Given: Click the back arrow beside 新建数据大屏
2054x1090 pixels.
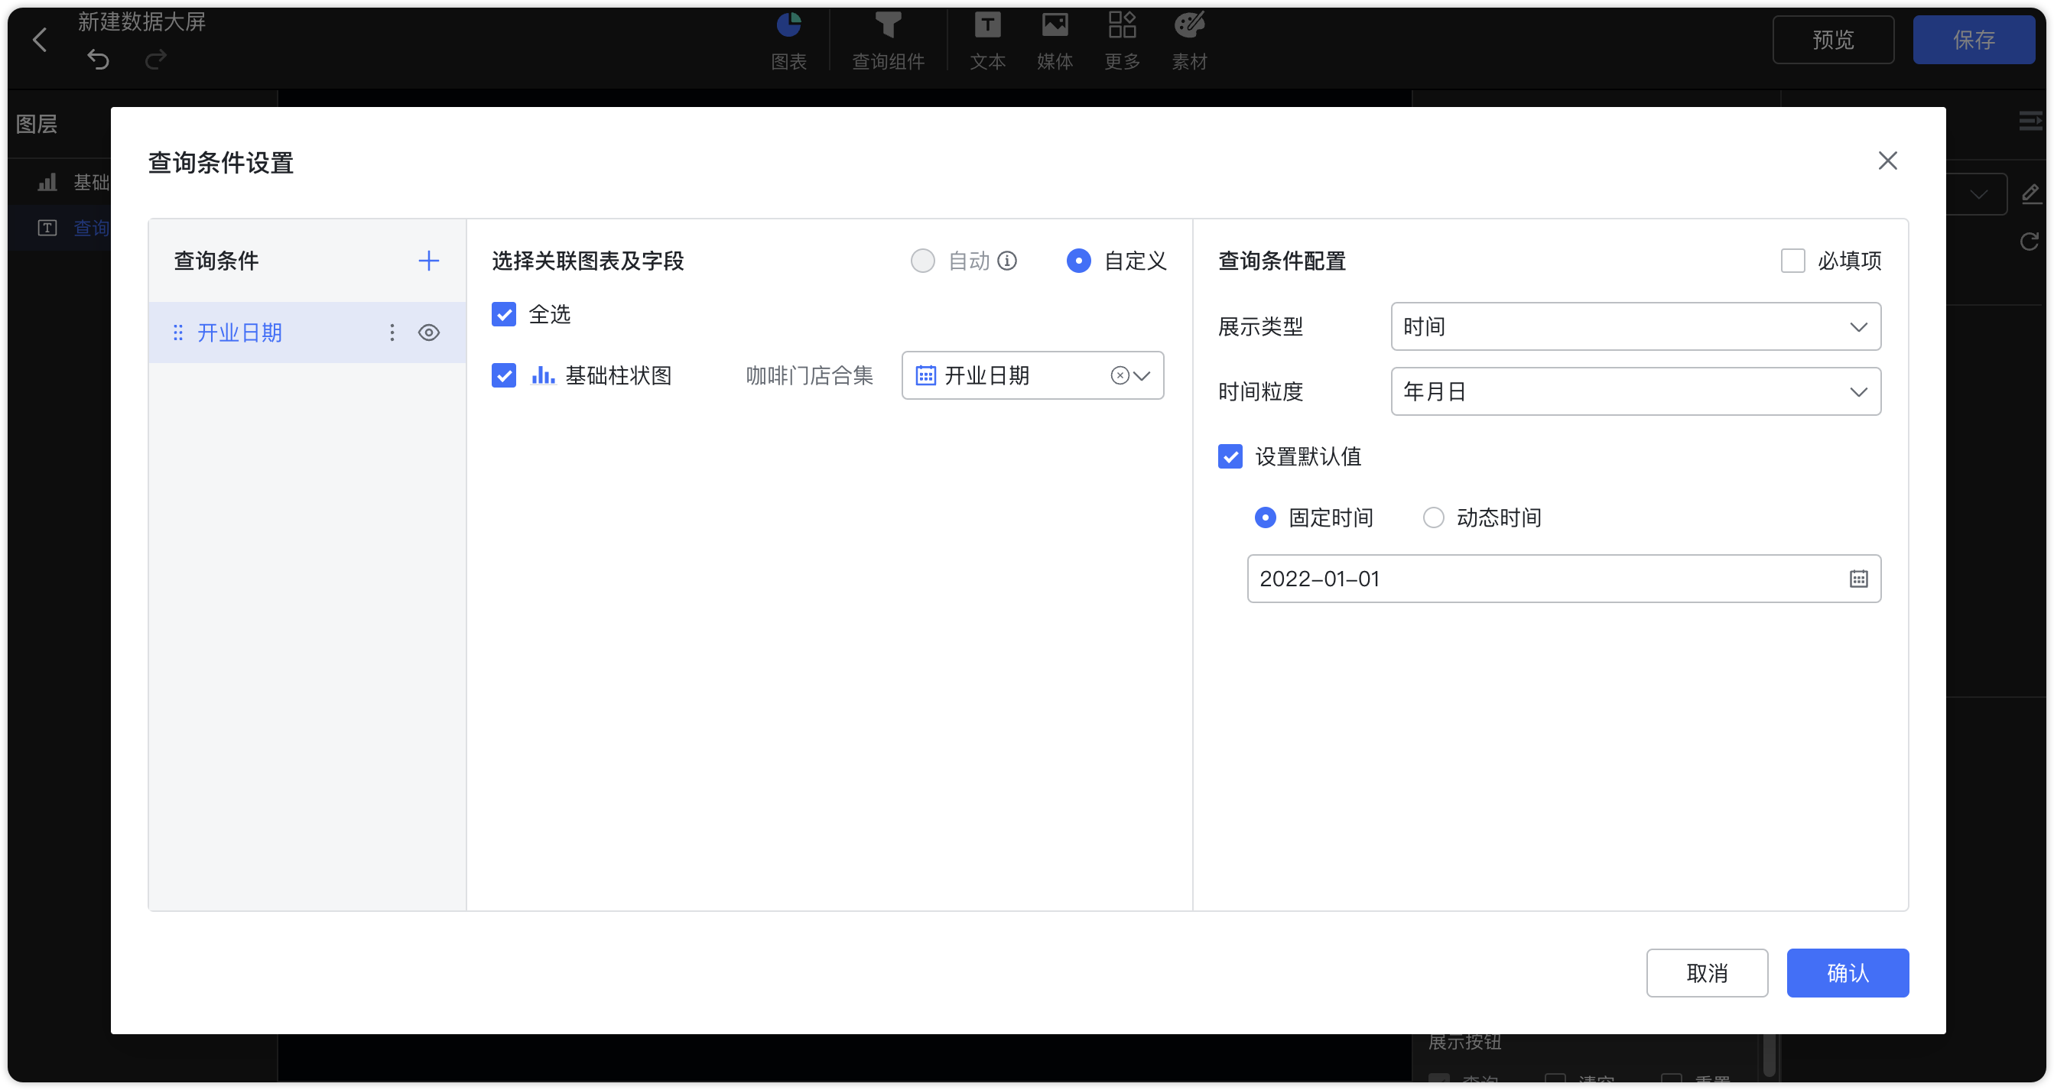Looking at the screenshot, I should [x=39, y=39].
